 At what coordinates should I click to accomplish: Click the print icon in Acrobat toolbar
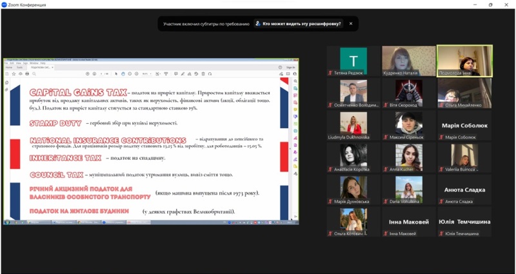point(27,73)
